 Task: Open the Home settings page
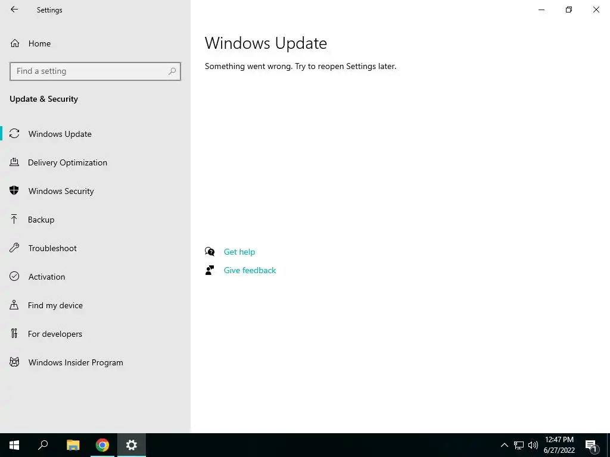[95, 43]
